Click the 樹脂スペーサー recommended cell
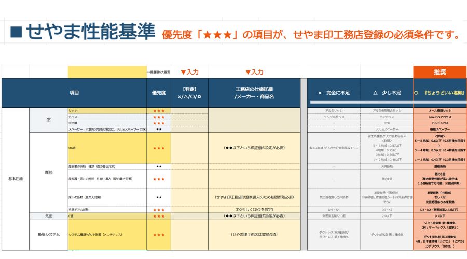 [440, 129]
